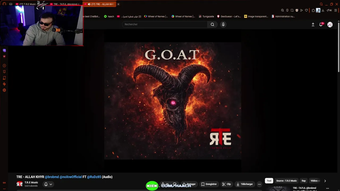Expand the subscription notification bell dropdown
Image resolution: width=340 pixels, height=191 pixels.
tap(48, 184)
